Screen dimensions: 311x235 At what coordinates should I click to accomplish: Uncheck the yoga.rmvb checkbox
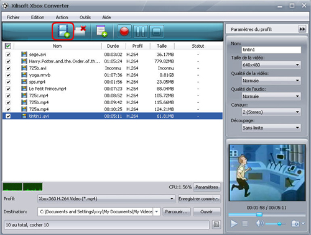click(8, 75)
